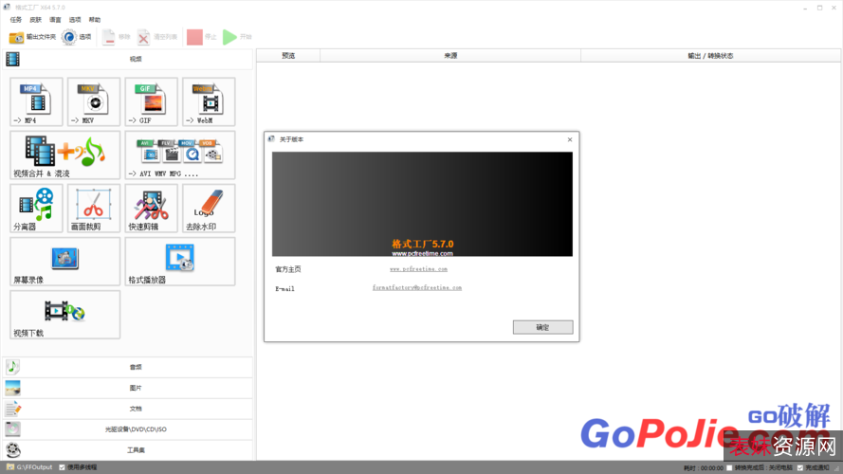The width and height of the screenshot is (843, 474).
Task: Open the 选项 menu in menu bar
Action: [75, 20]
